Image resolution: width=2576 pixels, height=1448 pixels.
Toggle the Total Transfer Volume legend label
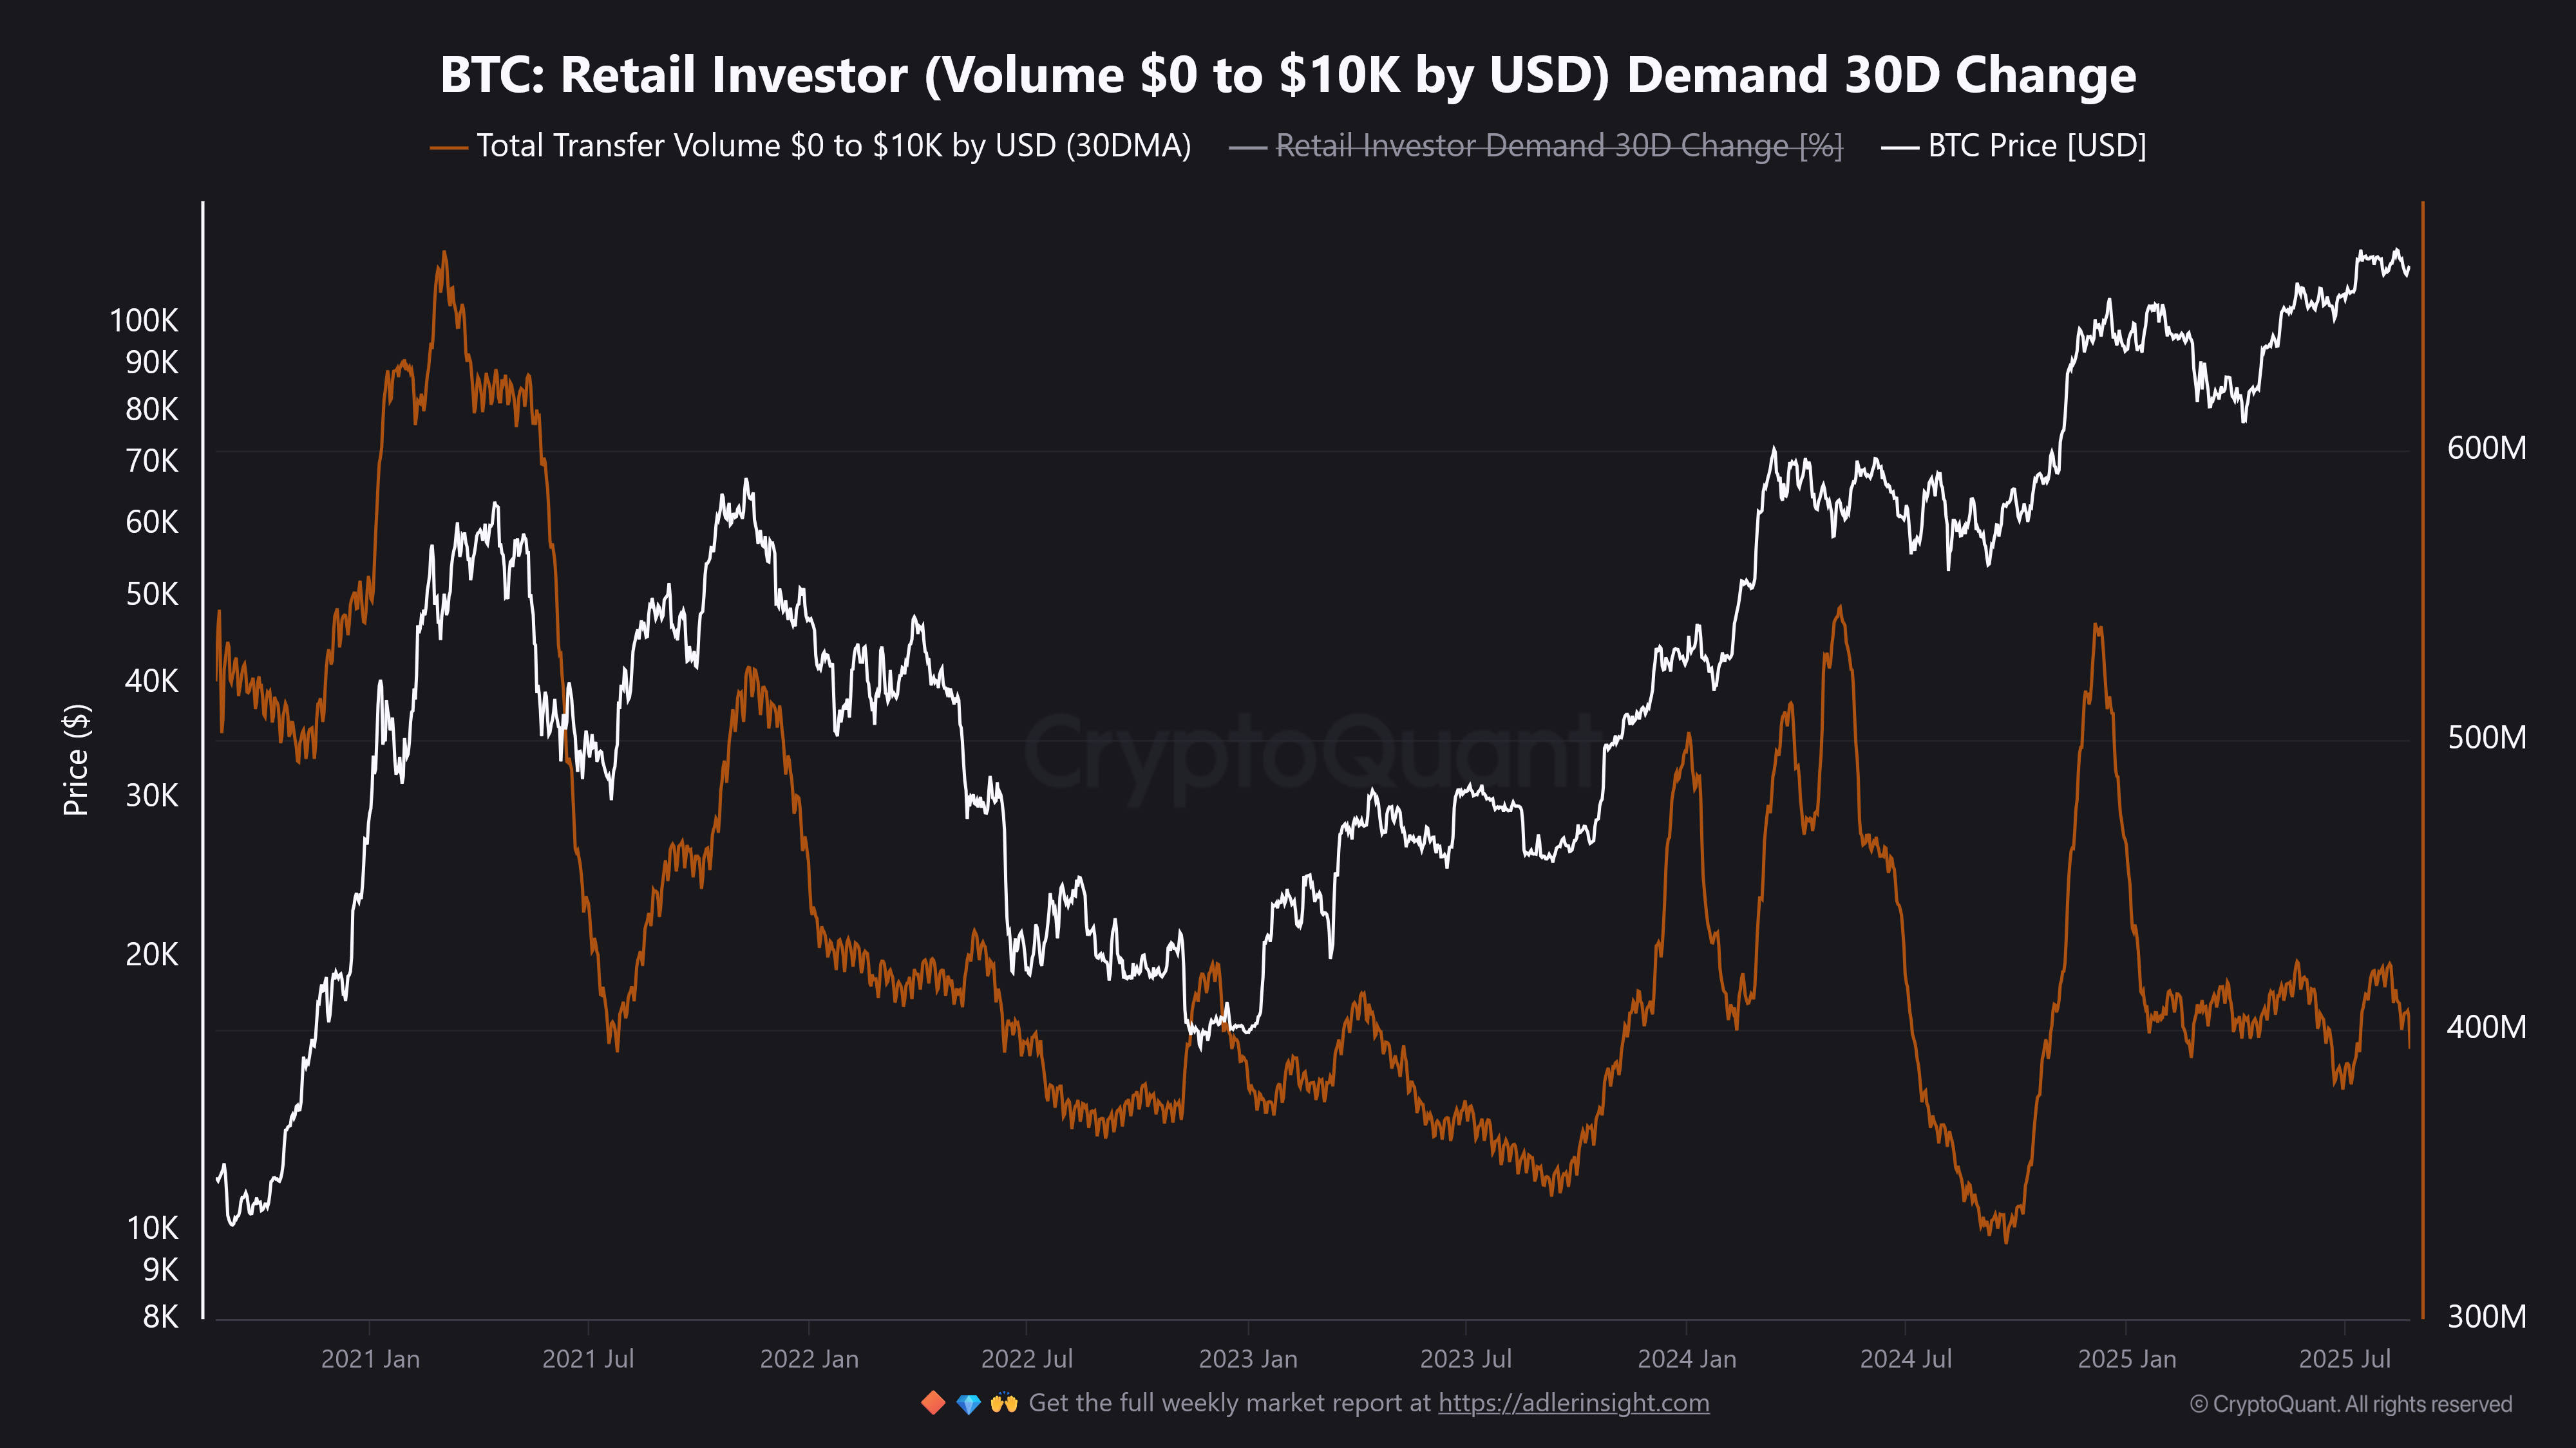(x=834, y=146)
